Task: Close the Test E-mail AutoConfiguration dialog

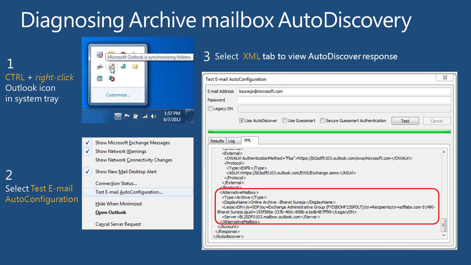Action: pyautogui.click(x=444, y=77)
